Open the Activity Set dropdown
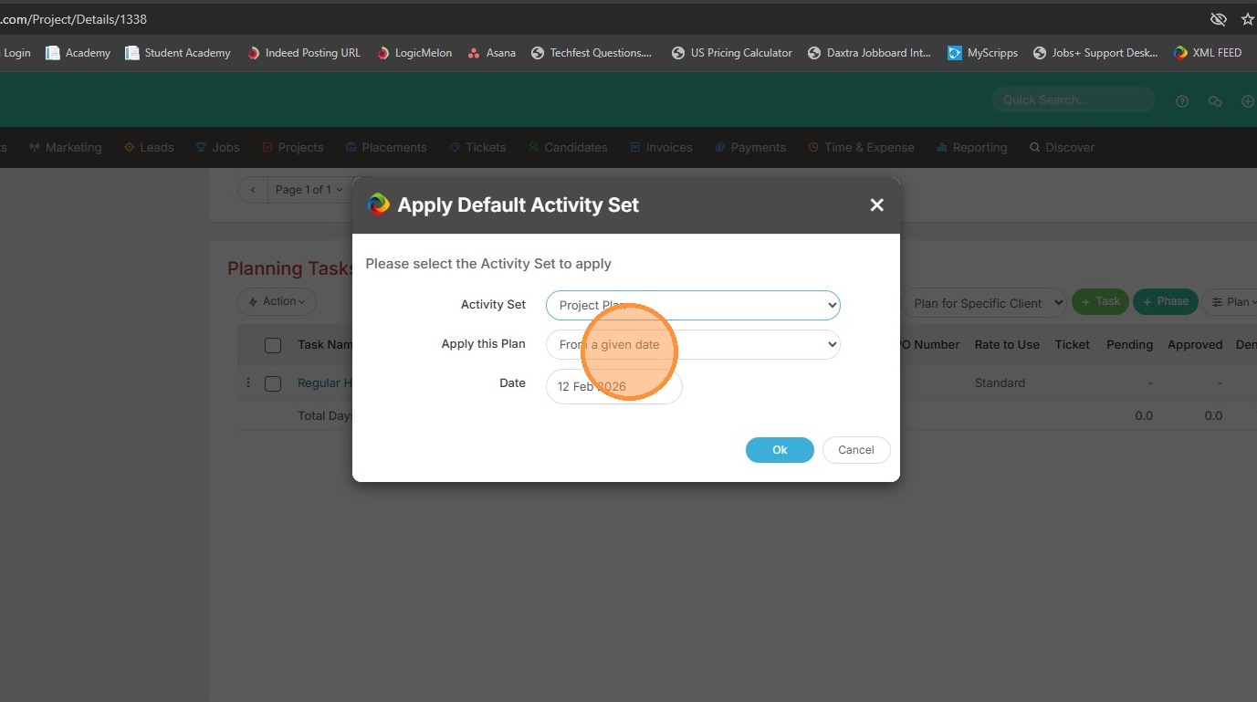This screenshot has width=1257, height=702. [x=693, y=305]
